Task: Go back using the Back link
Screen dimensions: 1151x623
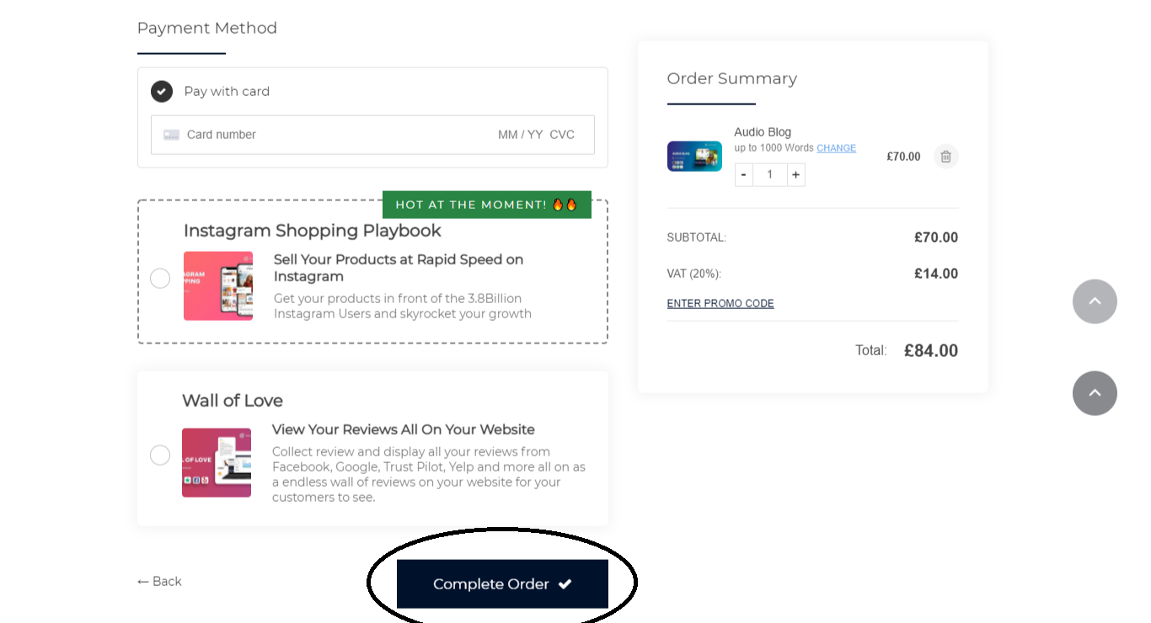Action: point(159,582)
